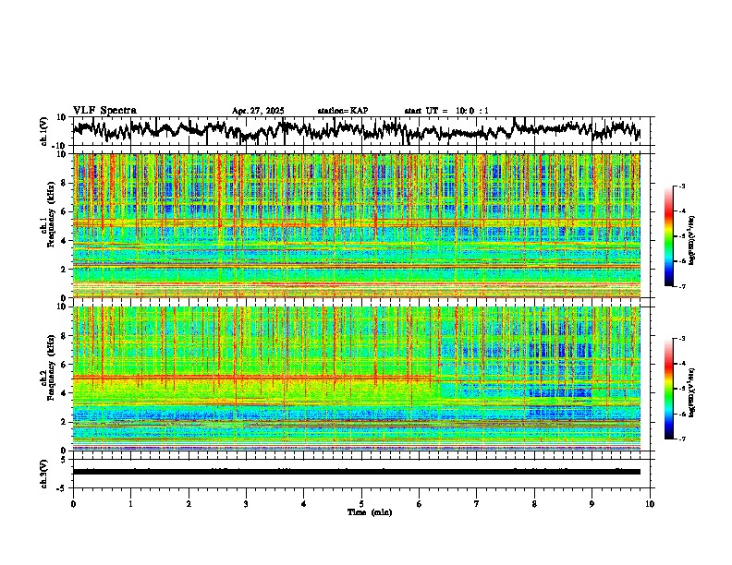Viewport: 732px width, 565px height.
Task: Click the 'station=KAP' label
Action: point(343,111)
